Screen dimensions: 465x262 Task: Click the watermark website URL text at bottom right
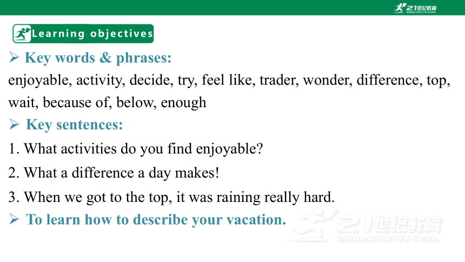[387, 239]
